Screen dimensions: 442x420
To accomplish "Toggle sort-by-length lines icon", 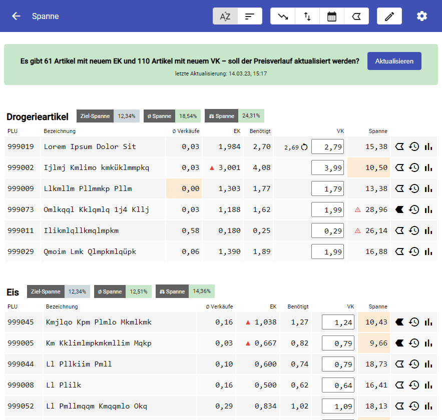I will 250,16.
